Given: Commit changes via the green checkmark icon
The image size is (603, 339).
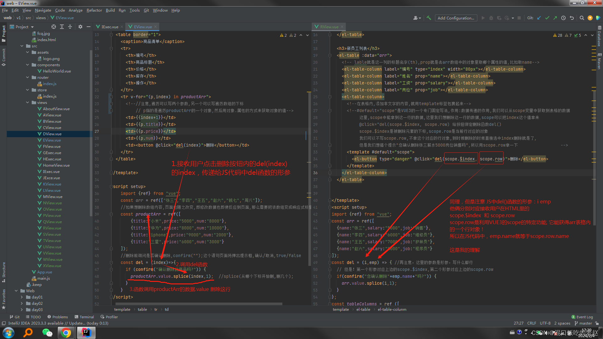Looking at the screenshot, I should (547, 18).
